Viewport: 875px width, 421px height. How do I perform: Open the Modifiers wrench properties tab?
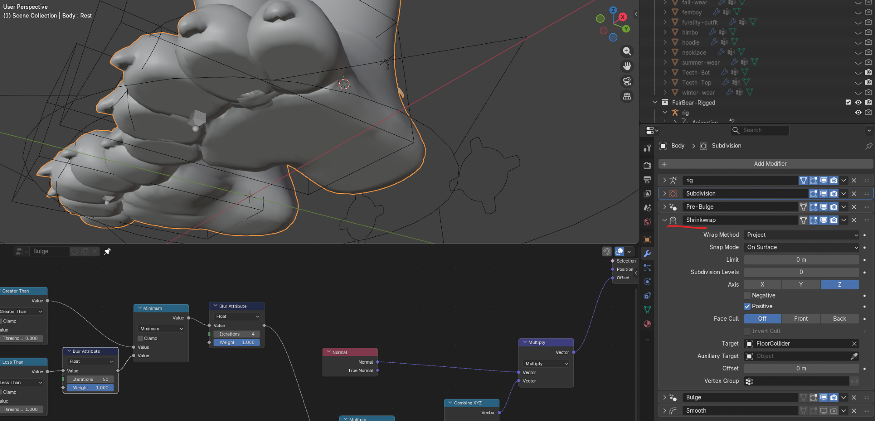647,254
